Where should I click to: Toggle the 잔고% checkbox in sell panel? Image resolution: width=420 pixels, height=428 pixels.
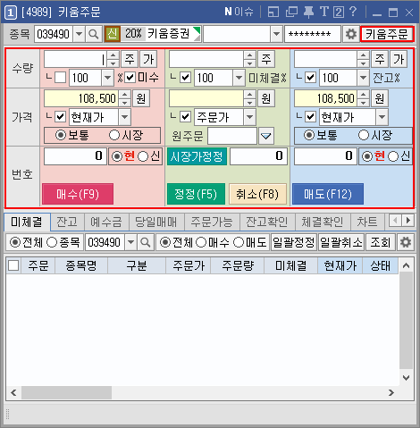point(310,78)
